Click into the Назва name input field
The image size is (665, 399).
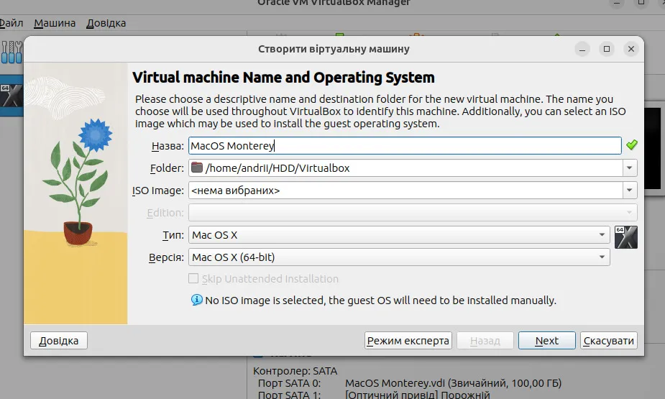405,145
